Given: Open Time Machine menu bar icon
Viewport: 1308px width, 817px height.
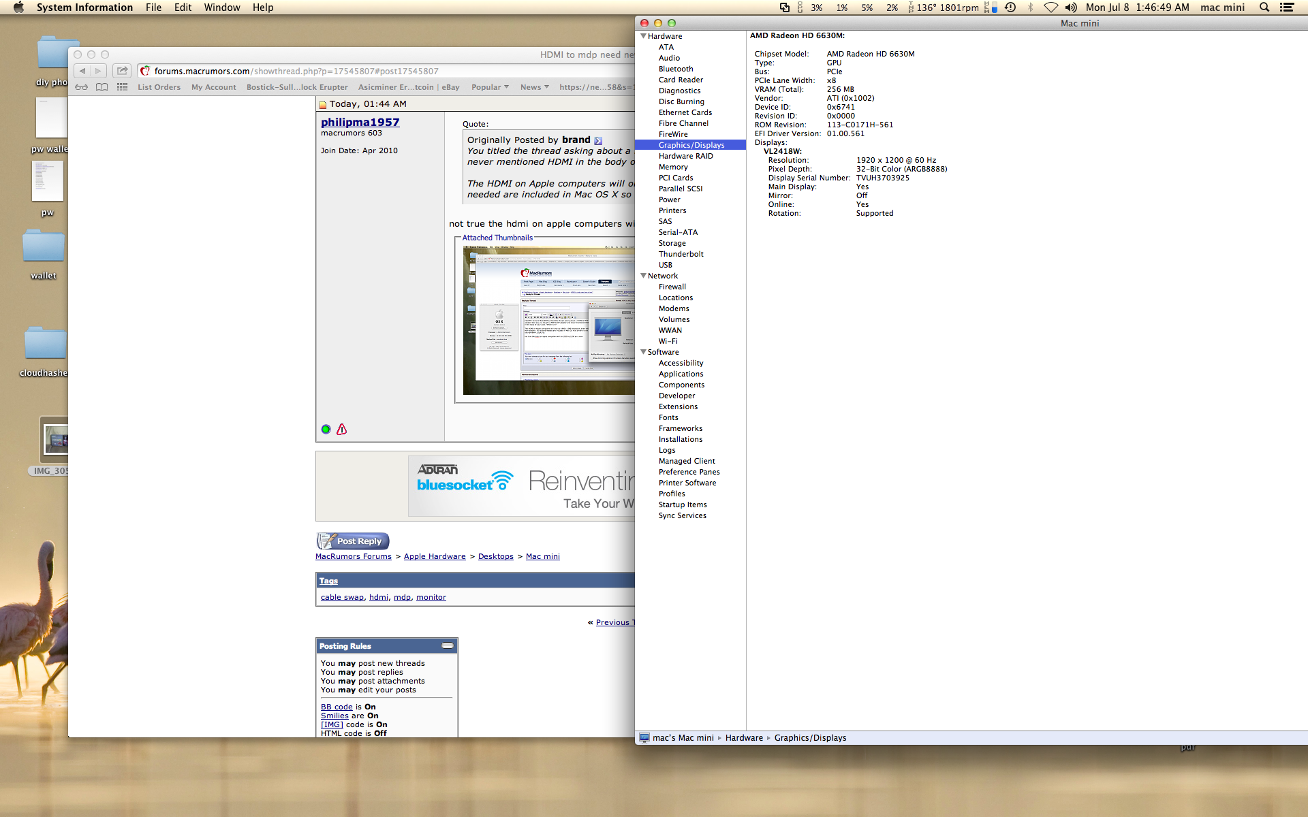Looking at the screenshot, I should [x=1010, y=7].
